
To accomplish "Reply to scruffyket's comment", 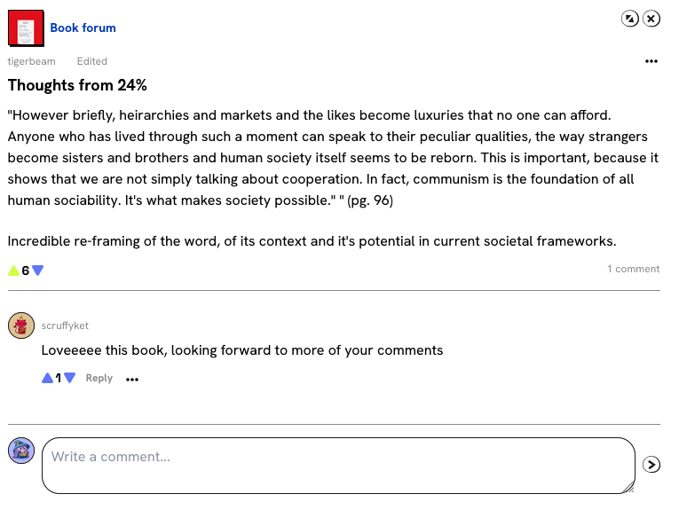I will click(99, 378).
